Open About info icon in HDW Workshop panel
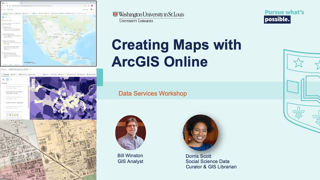The height and width of the screenshot is (180, 320). click(3, 79)
